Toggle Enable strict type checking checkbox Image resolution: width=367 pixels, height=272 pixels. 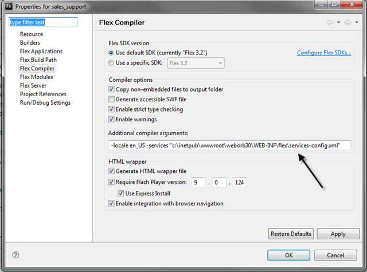[111, 109]
